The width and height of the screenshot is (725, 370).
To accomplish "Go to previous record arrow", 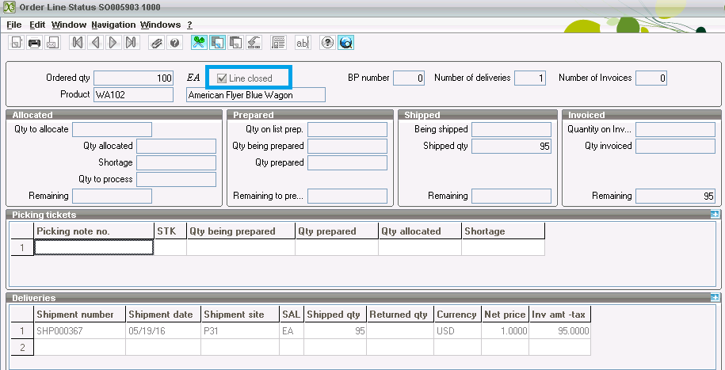I will point(95,43).
